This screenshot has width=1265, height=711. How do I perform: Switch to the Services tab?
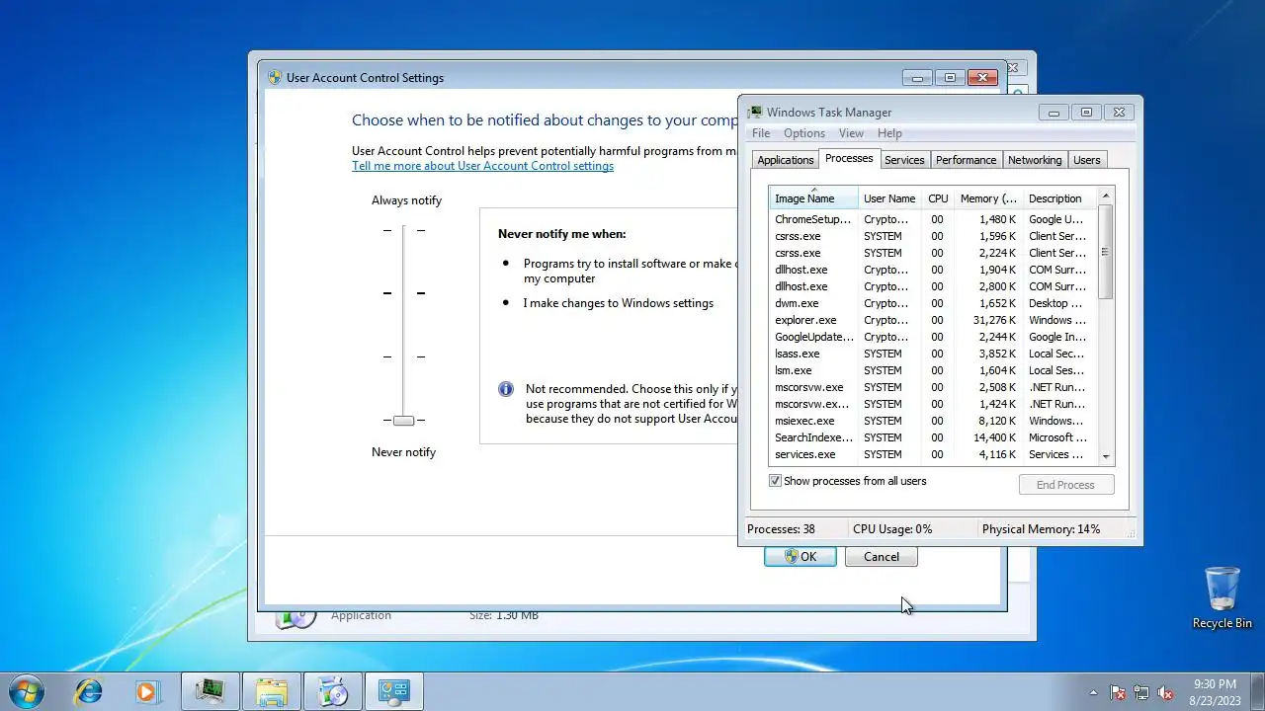click(904, 160)
